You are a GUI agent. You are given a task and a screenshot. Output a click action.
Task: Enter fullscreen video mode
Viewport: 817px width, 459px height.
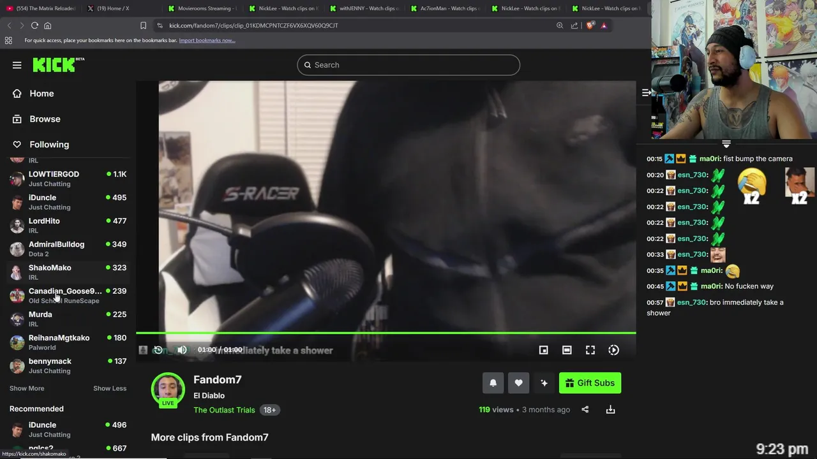[x=590, y=350]
